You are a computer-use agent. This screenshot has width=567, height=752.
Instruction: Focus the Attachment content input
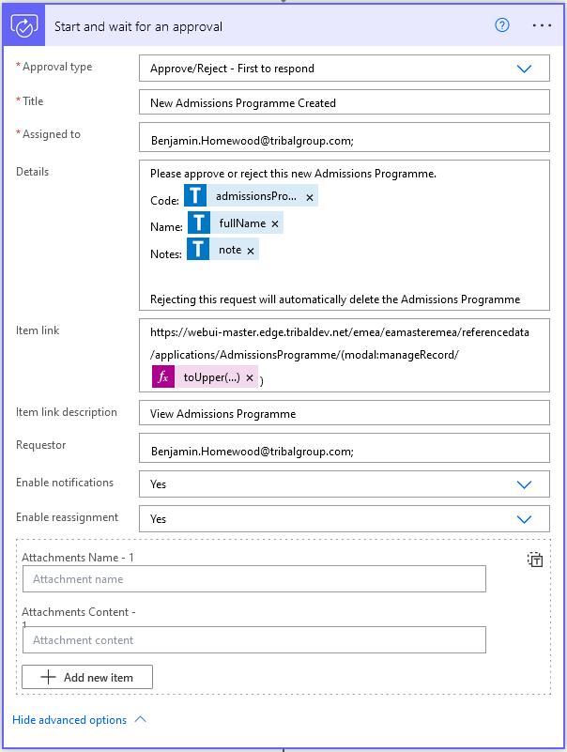(x=253, y=640)
